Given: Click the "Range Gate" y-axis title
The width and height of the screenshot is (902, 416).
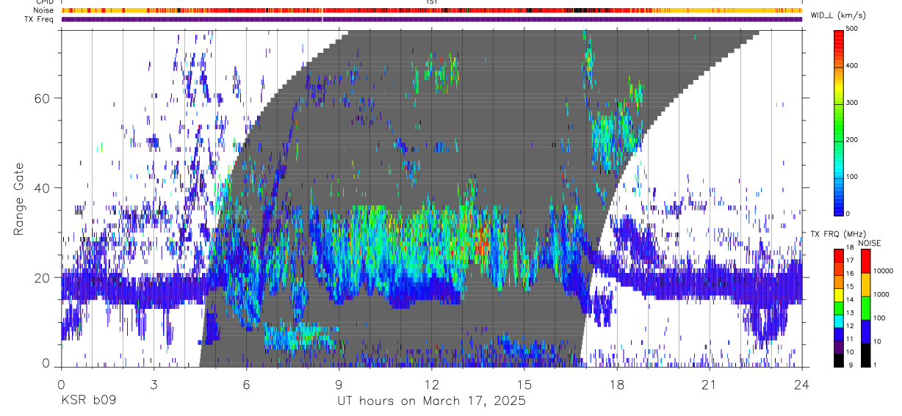Looking at the screenshot, I should tap(20, 200).
